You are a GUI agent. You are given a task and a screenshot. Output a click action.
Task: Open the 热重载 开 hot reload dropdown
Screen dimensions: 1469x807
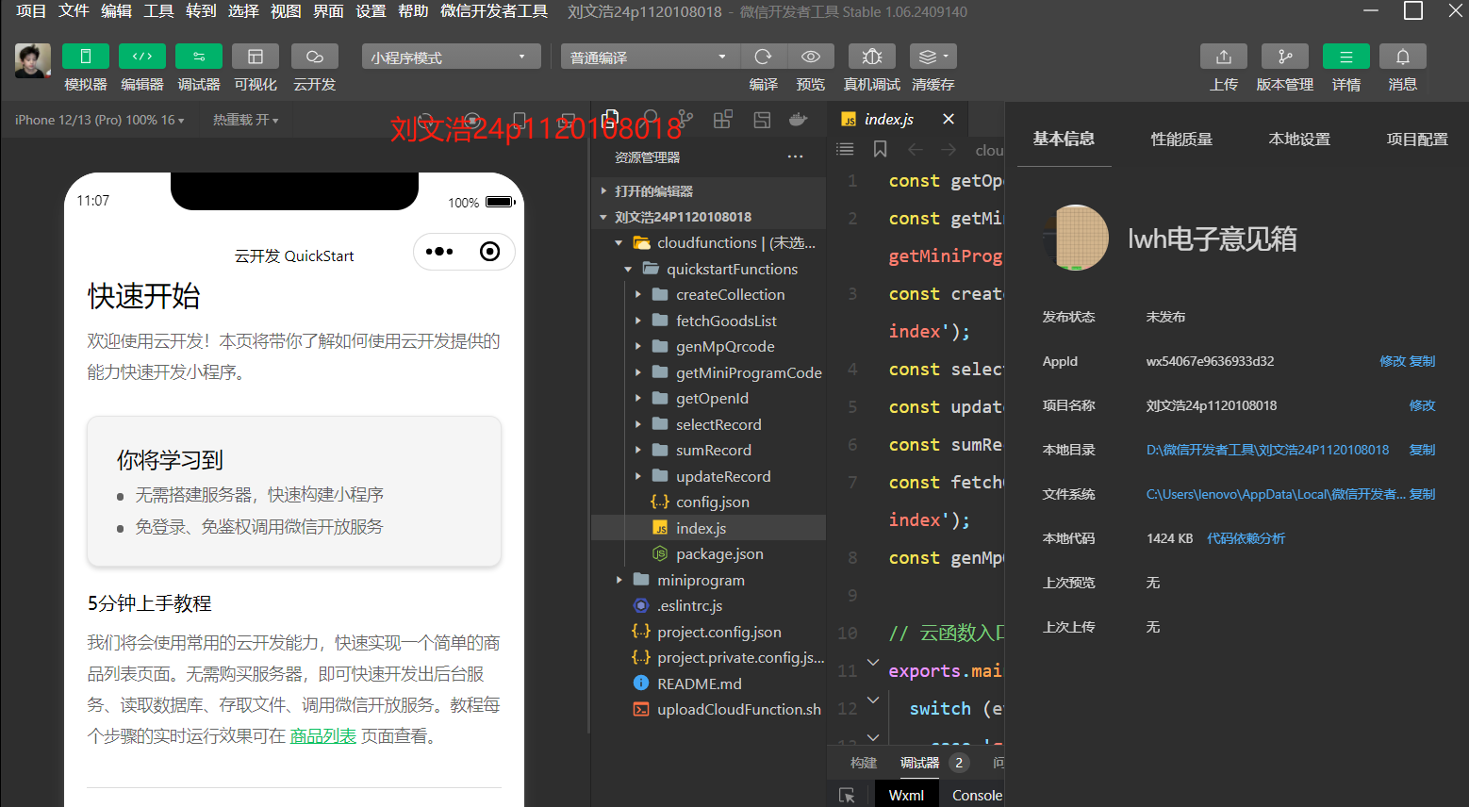tap(245, 120)
